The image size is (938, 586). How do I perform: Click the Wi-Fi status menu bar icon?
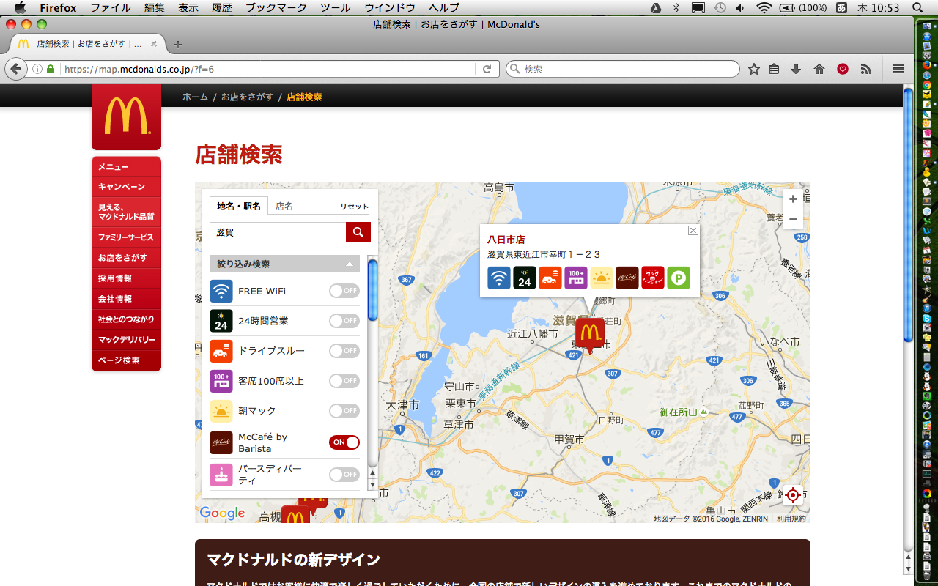click(x=764, y=7)
